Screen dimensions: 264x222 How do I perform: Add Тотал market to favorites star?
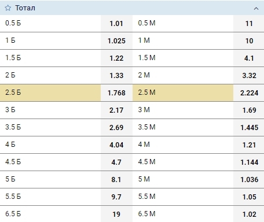(x=8, y=8)
